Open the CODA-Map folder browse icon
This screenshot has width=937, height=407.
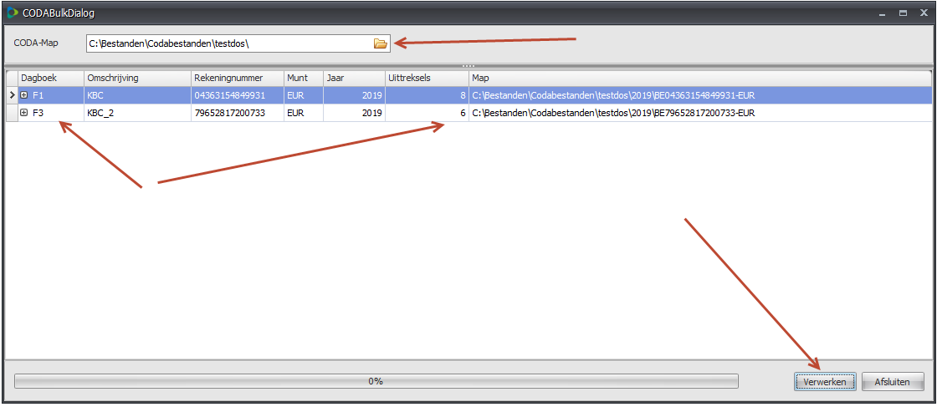point(380,43)
